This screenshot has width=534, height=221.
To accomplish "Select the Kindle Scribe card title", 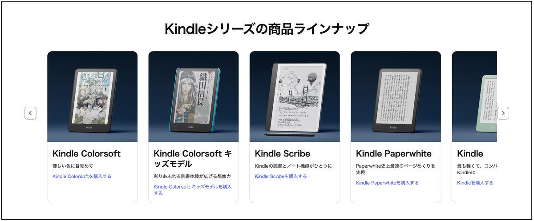I will (283, 154).
